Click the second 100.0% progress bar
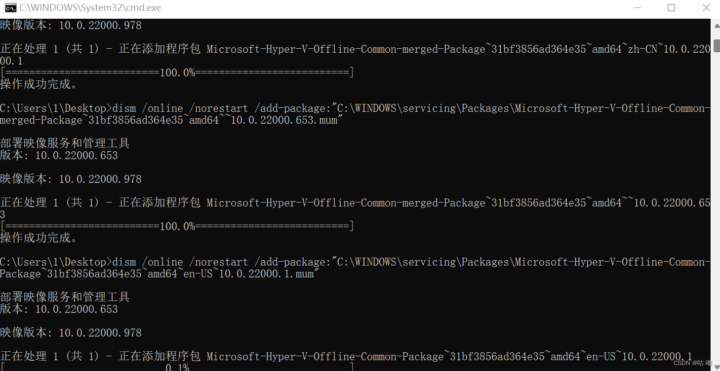Screen dimensions: 720x371 [x=177, y=226]
